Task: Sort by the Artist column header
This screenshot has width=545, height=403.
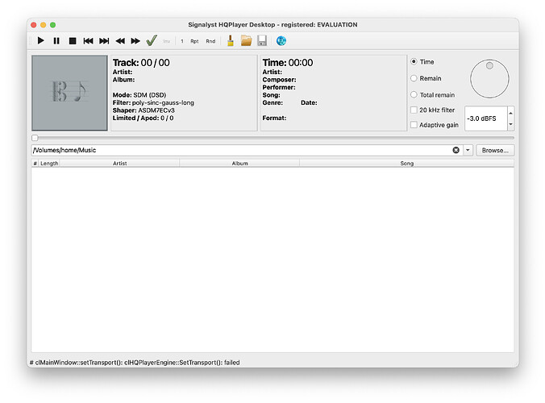Action: coord(119,164)
